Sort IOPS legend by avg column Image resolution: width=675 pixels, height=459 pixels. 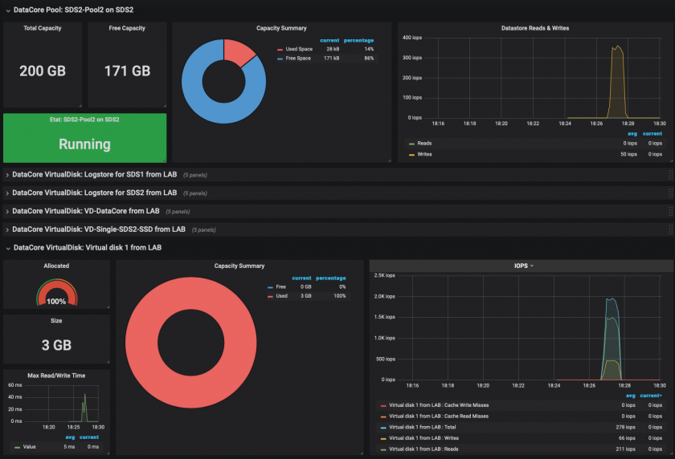point(631,396)
